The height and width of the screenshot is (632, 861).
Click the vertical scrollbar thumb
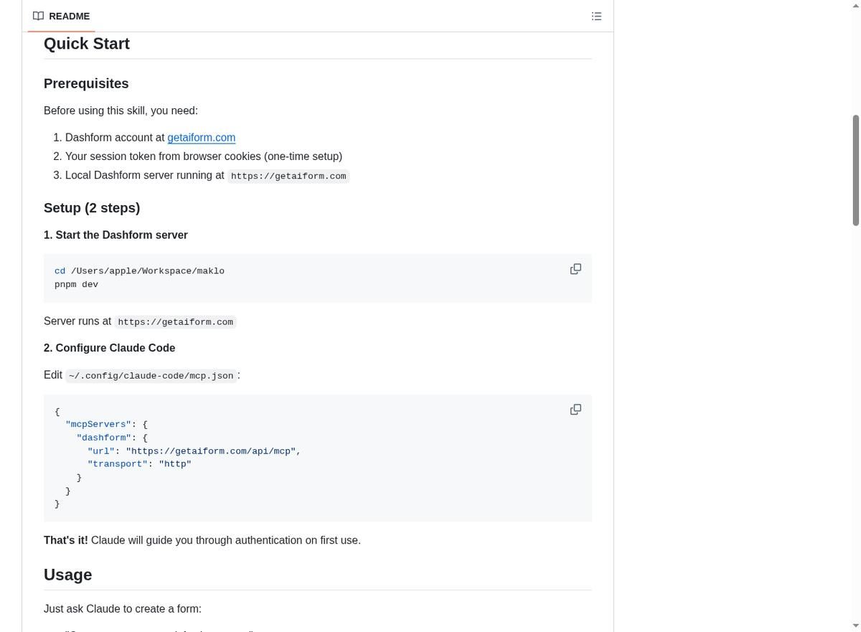[855, 170]
